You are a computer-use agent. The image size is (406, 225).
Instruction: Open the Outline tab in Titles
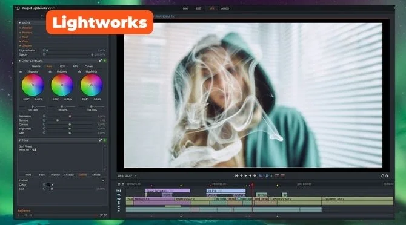(82, 175)
